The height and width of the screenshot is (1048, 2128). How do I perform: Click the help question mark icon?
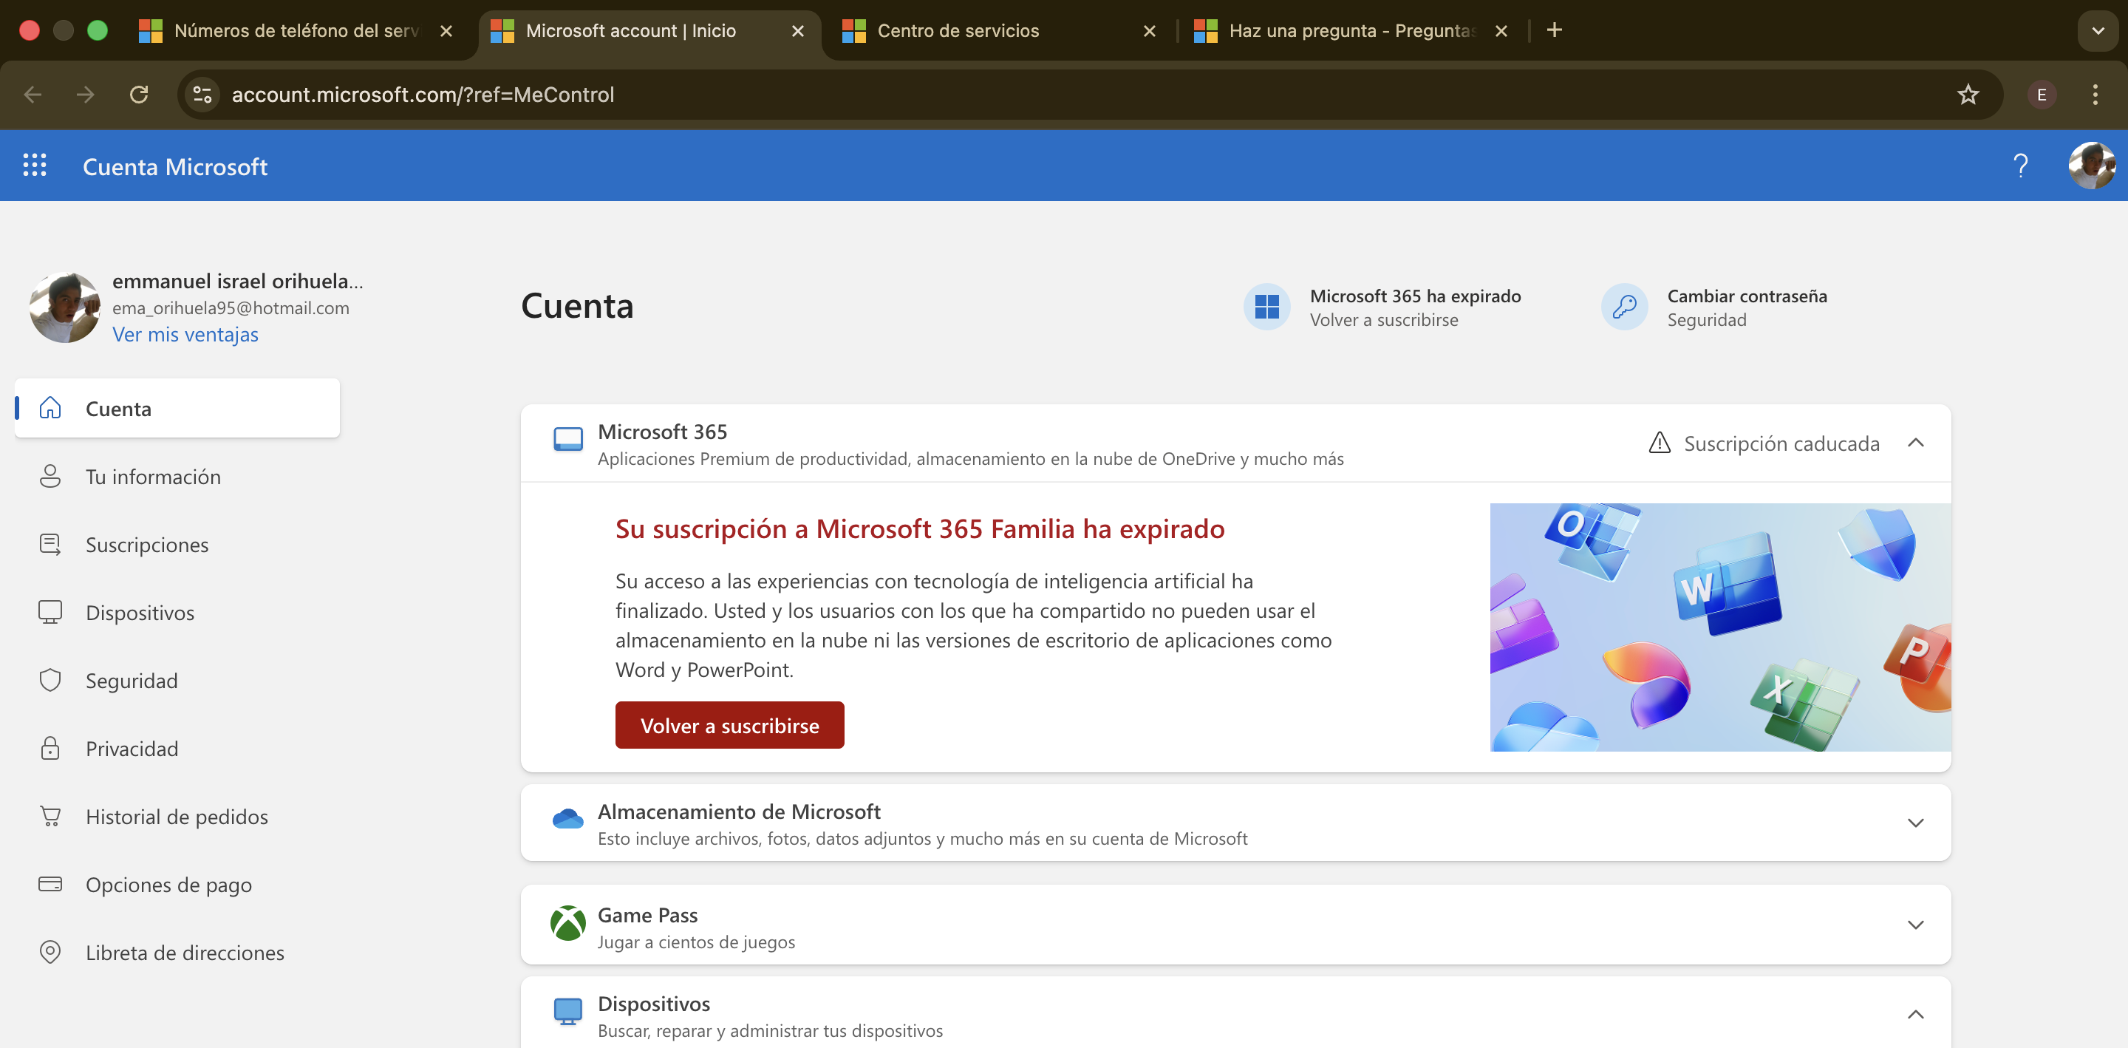click(x=2021, y=166)
